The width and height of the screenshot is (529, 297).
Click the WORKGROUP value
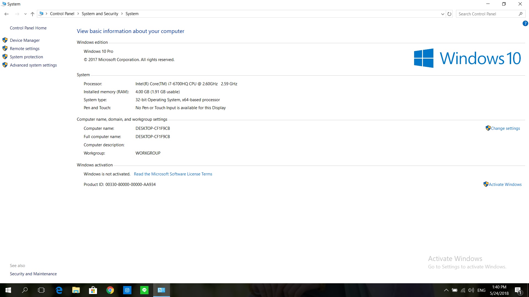click(x=148, y=153)
